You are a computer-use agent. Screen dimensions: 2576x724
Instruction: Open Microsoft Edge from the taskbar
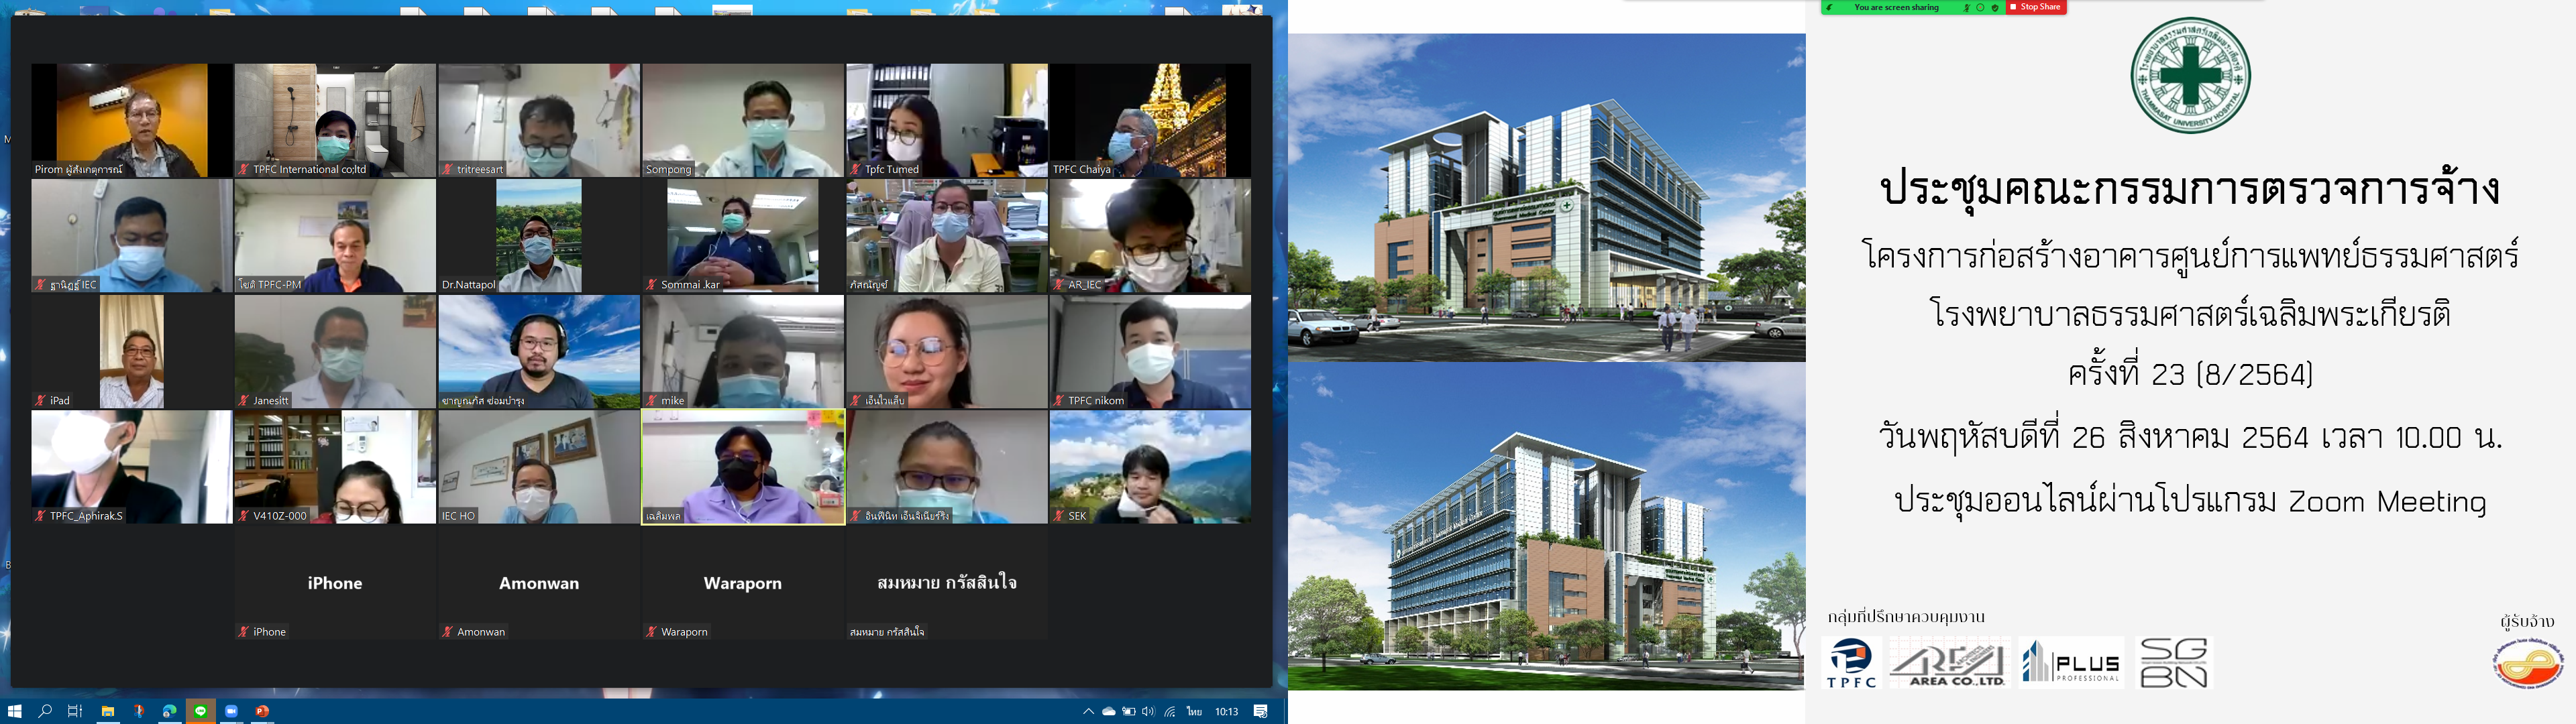[x=169, y=711]
